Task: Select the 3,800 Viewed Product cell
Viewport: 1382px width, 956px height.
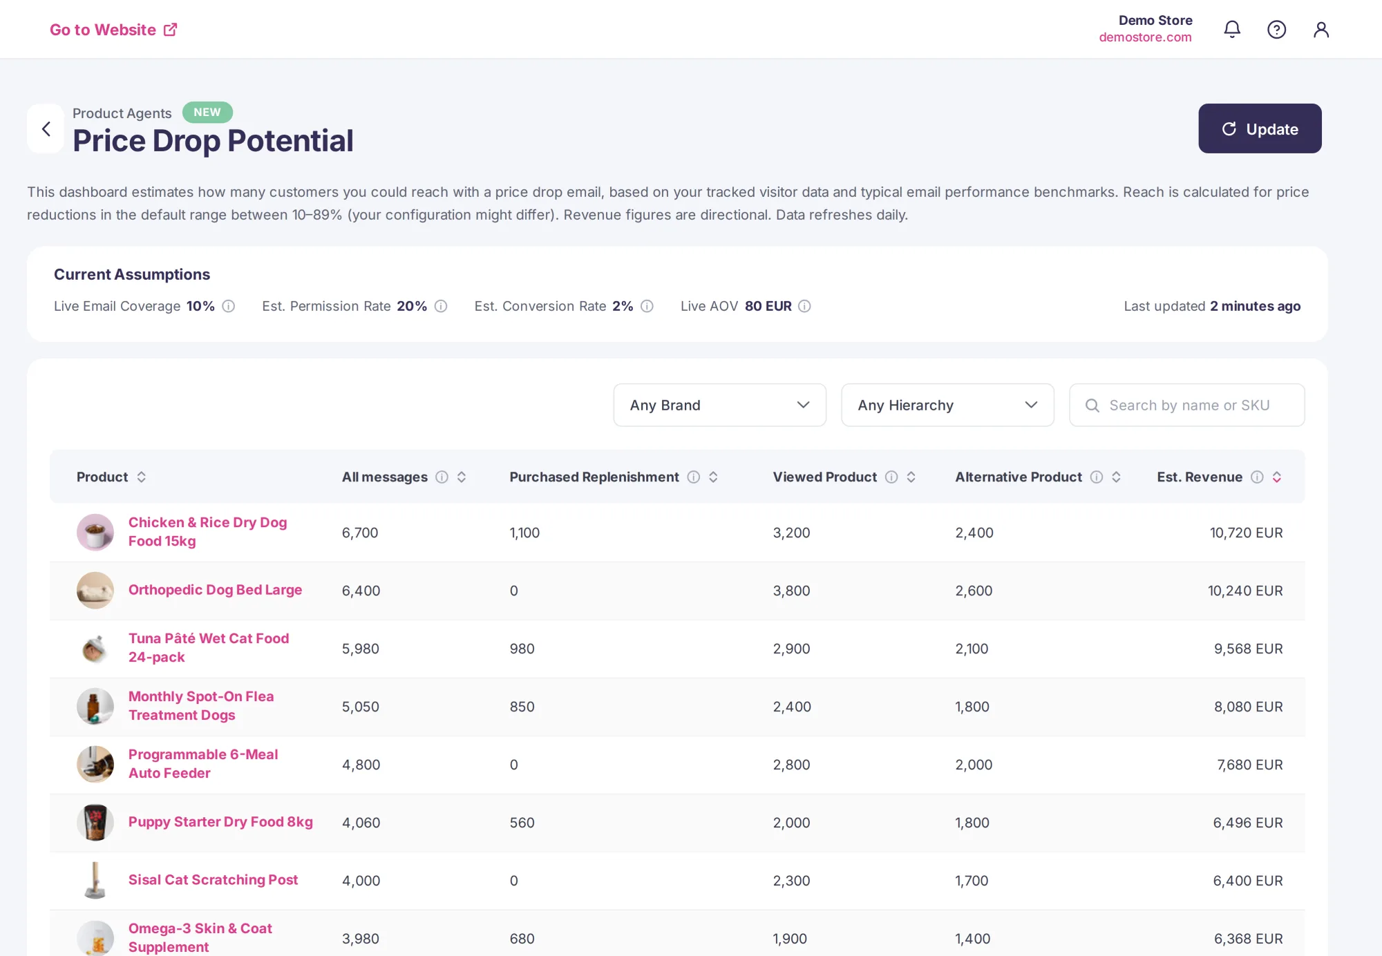Action: click(791, 591)
